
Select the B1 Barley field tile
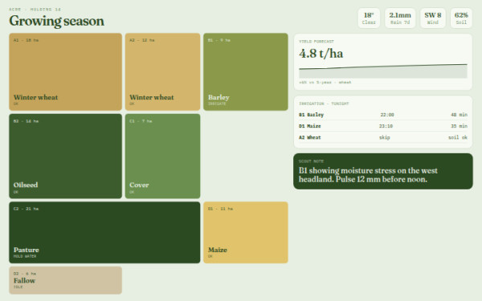pyautogui.click(x=246, y=72)
